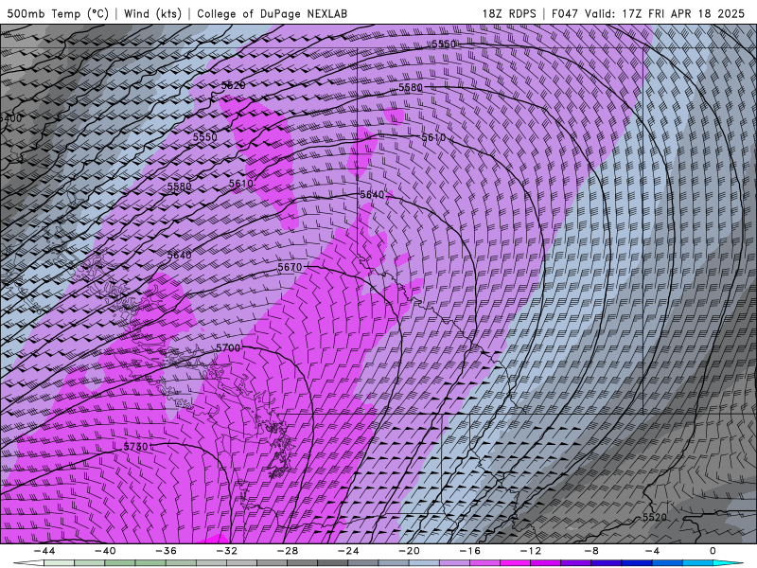Click the 5640 contour label beside the vertical border line
Image resolution: width=757 pixels, height=568 pixels.
pos(372,195)
